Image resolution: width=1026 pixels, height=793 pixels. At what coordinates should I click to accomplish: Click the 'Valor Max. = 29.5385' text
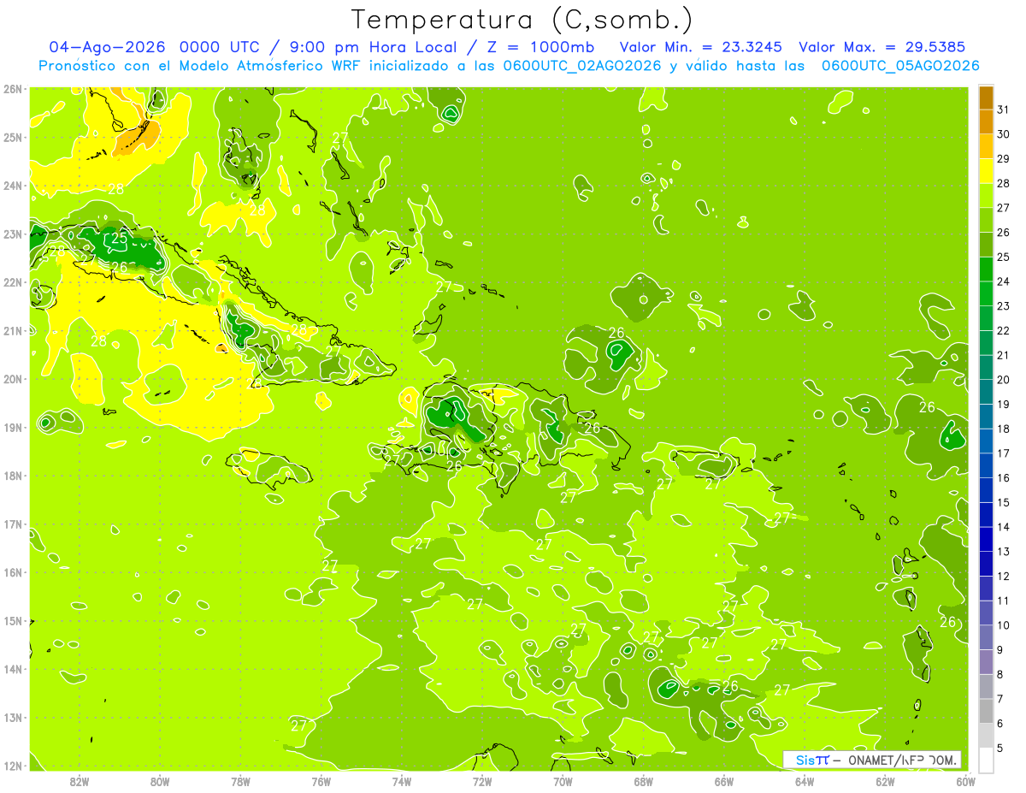point(882,47)
